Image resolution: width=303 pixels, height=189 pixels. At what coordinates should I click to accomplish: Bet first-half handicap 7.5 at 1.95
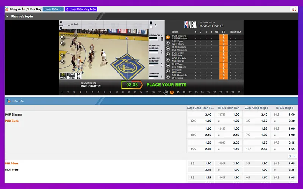click(256, 135)
